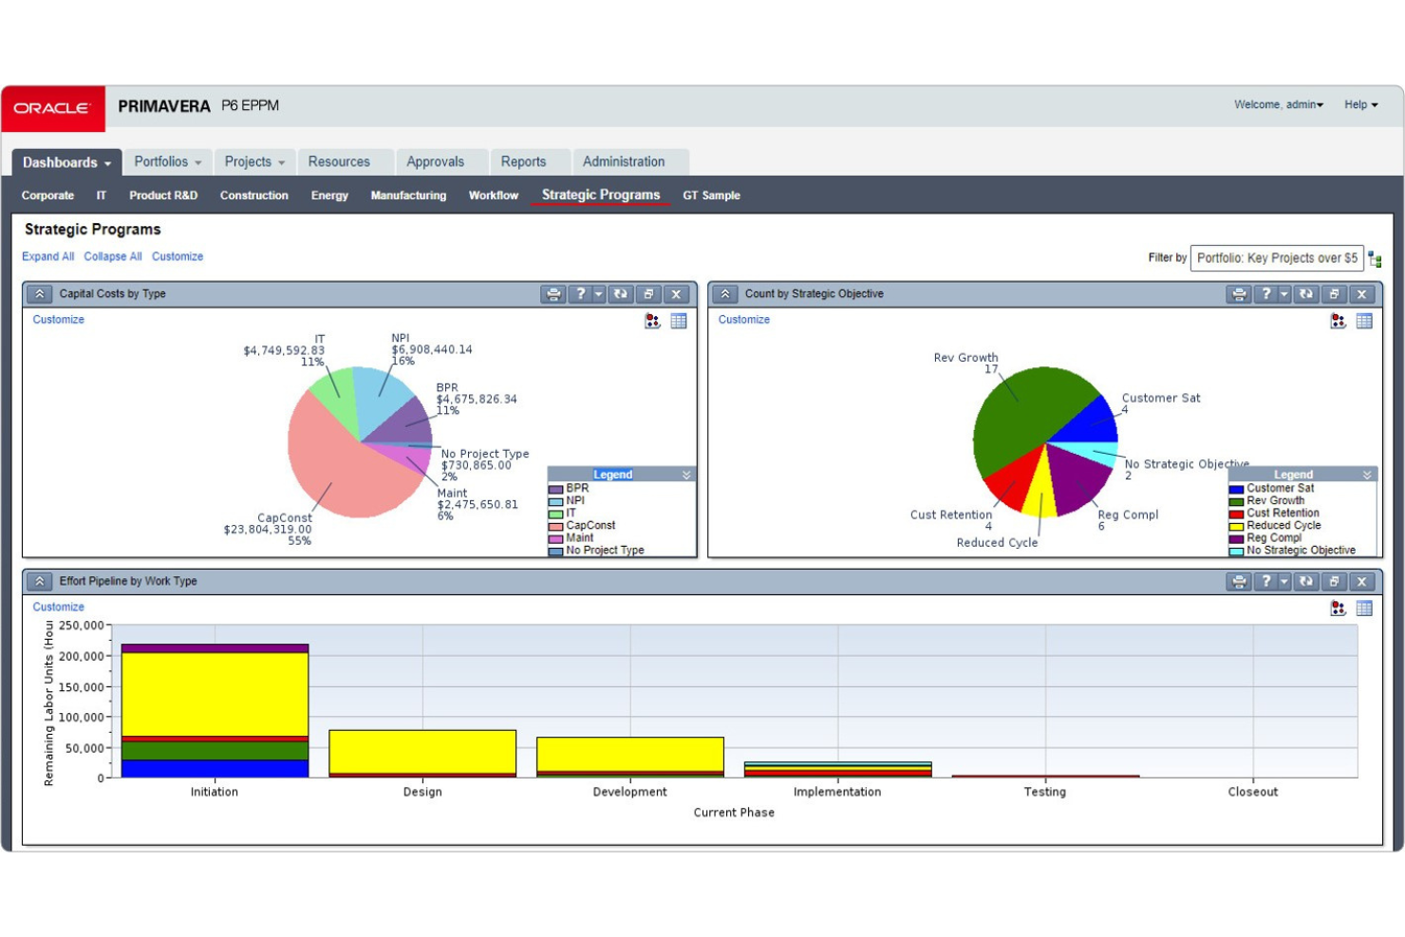The width and height of the screenshot is (1405, 937).
Task: Click Customize in Capital Costs by Type portlet
Action: pyautogui.click(x=59, y=320)
